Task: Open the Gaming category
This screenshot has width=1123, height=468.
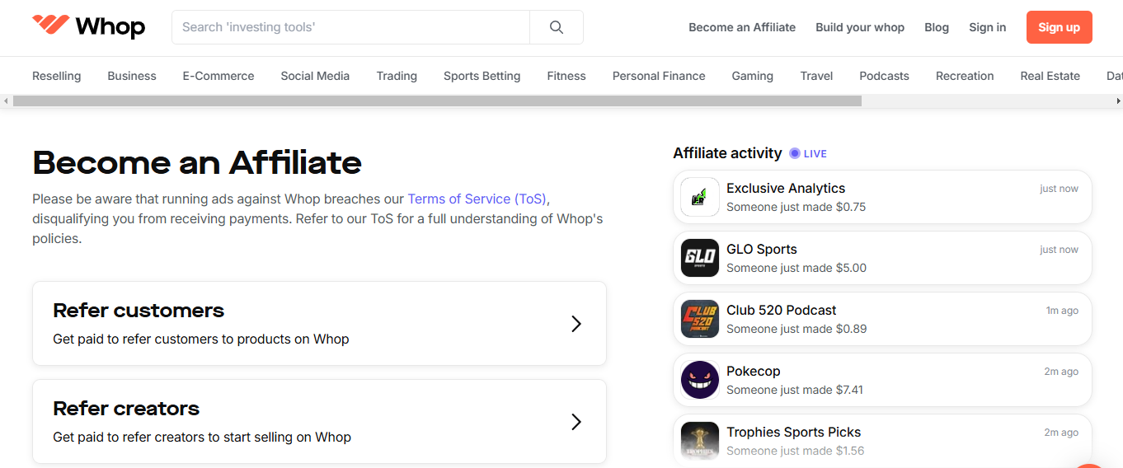Action: point(753,76)
